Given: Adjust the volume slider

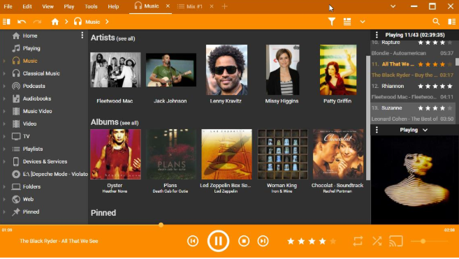Looking at the screenshot, I should point(429,241).
